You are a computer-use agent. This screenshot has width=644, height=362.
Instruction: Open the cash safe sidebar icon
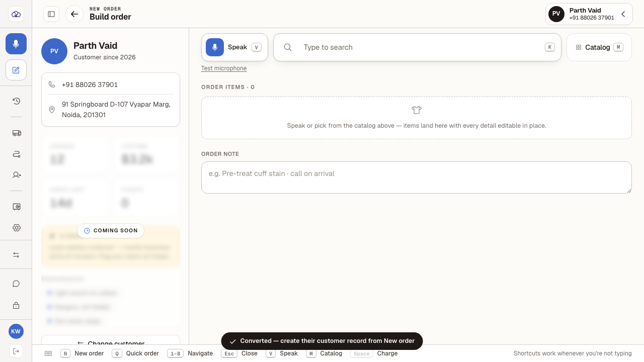pos(16,207)
